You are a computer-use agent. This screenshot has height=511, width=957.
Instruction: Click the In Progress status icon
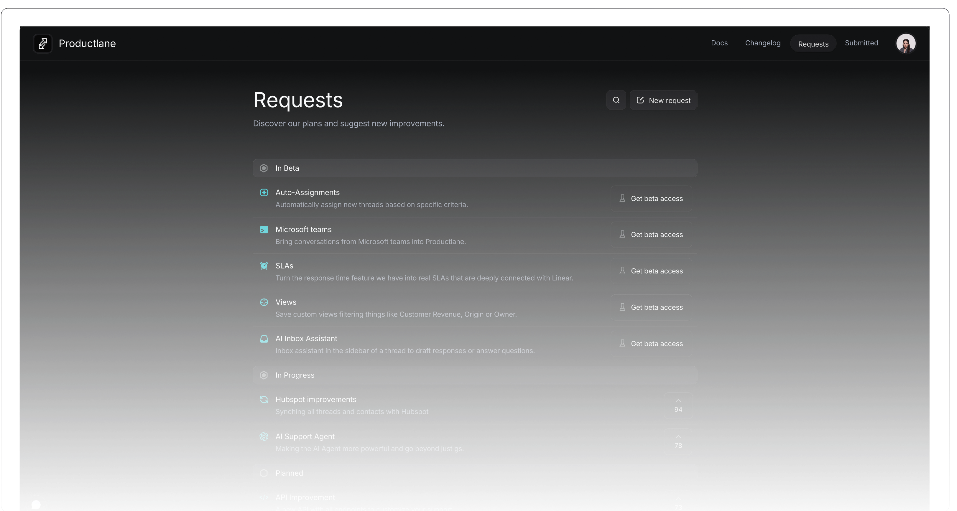pos(264,375)
